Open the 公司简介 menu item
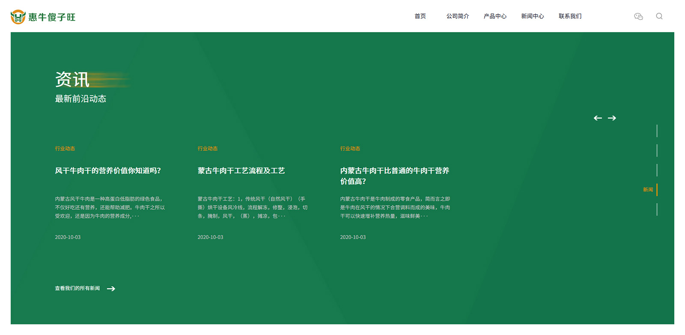 click(458, 16)
